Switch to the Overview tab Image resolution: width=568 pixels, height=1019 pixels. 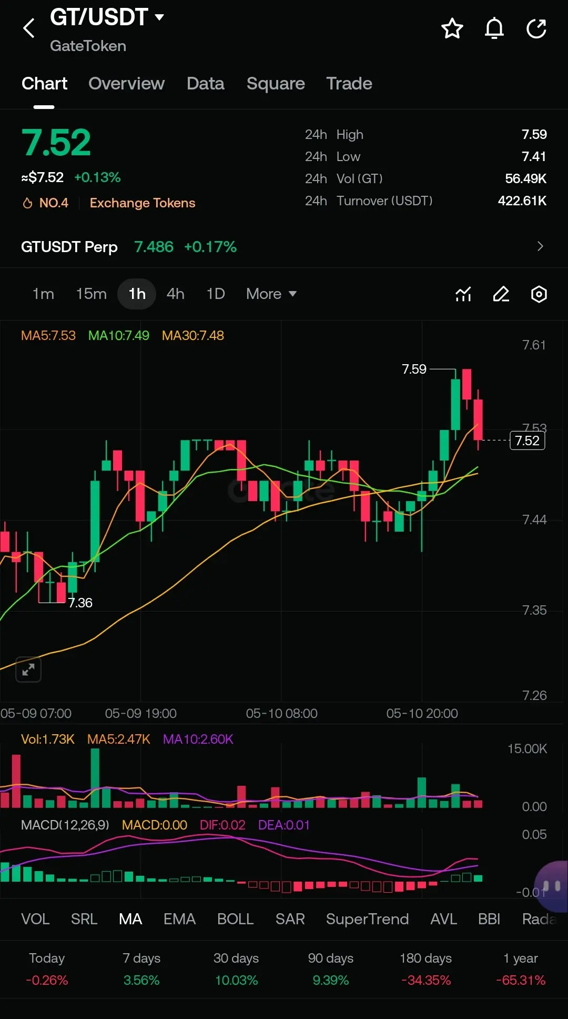[x=126, y=83]
